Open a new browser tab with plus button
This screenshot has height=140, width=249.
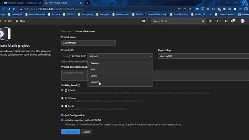[x=87, y=3]
